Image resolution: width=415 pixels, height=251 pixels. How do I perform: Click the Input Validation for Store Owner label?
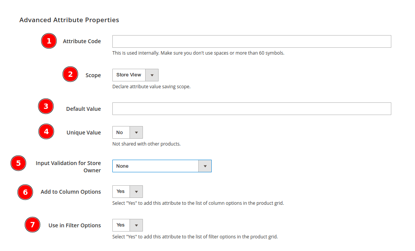coord(68,167)
